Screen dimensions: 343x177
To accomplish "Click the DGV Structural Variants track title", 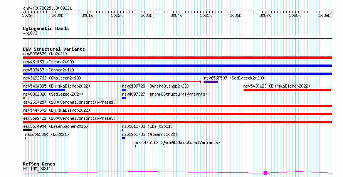I will pyautogui.click(x=54, y=49).
